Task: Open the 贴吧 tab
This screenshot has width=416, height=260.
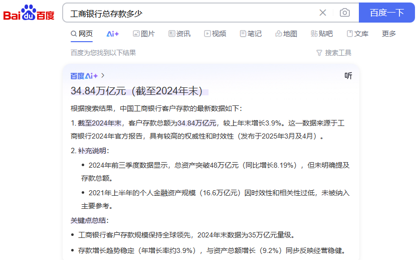Action: (322, 34)
